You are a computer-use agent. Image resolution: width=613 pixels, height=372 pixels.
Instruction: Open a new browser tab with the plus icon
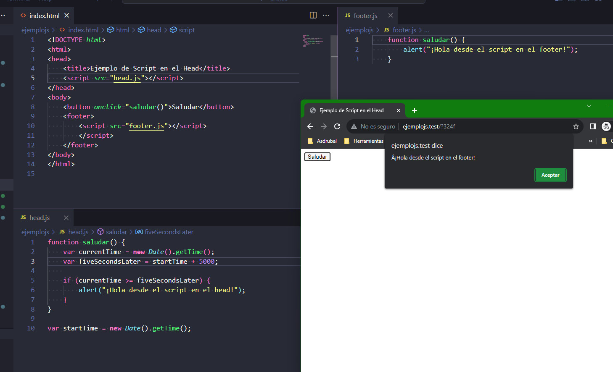[x=415, y=110]
